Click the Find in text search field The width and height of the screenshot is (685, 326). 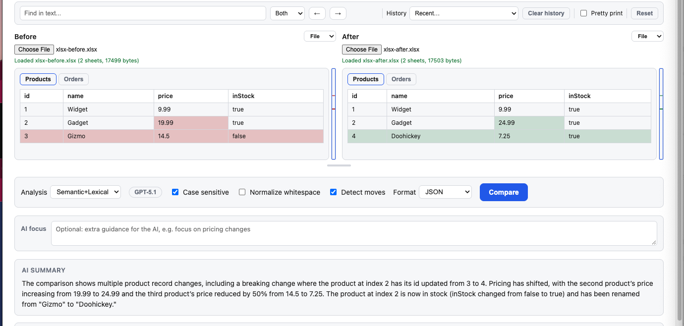coord(143,13)
